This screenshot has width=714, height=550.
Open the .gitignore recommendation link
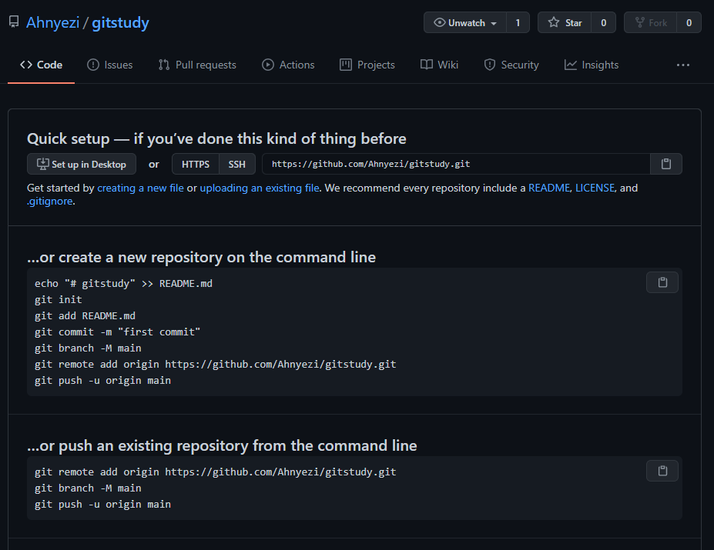[49, 201]
